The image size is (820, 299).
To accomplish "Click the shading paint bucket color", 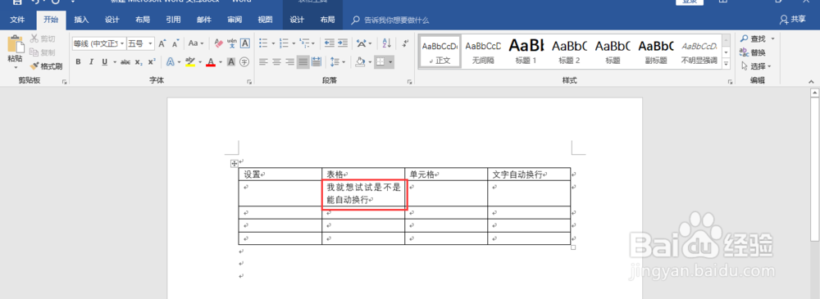I will [x=360, y=62].
